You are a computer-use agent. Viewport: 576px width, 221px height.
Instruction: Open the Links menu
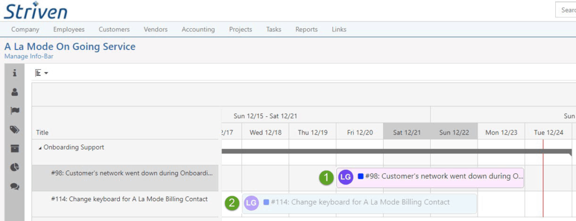(x=339, y=29)
